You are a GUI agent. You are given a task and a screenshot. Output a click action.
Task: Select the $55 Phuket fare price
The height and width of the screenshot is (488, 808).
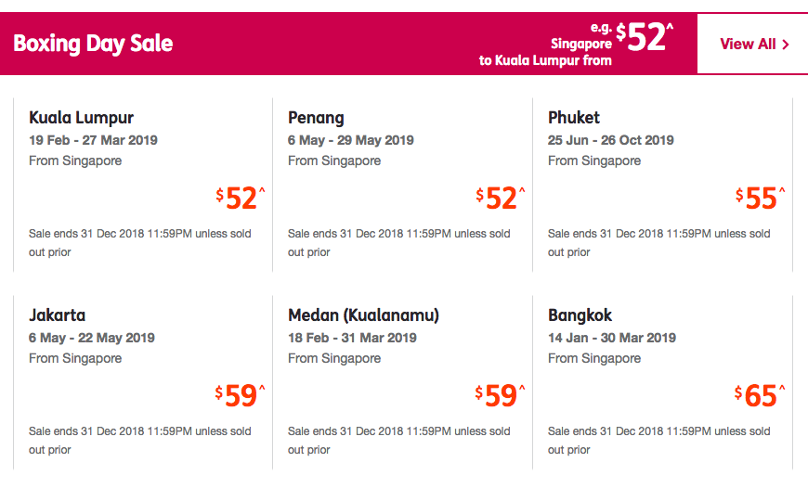click(x=760, y=199)
